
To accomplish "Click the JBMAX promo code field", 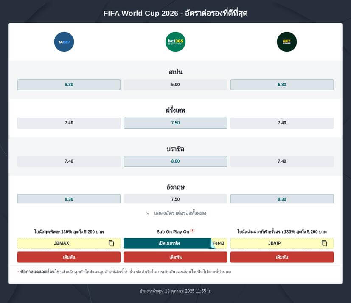I will point(62,243).
